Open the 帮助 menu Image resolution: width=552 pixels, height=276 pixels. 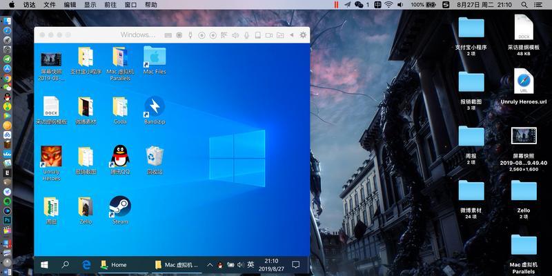click(151, 5)
